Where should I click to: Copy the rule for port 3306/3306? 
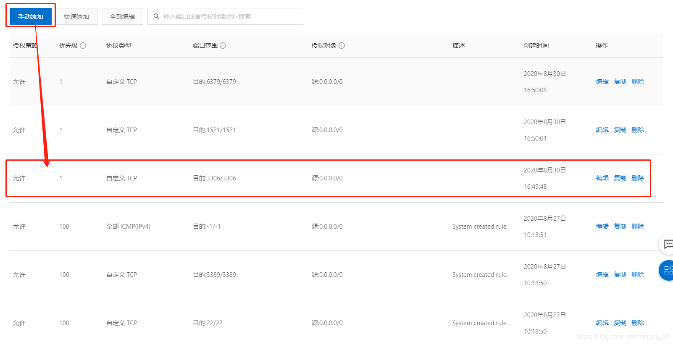(620, 178)
